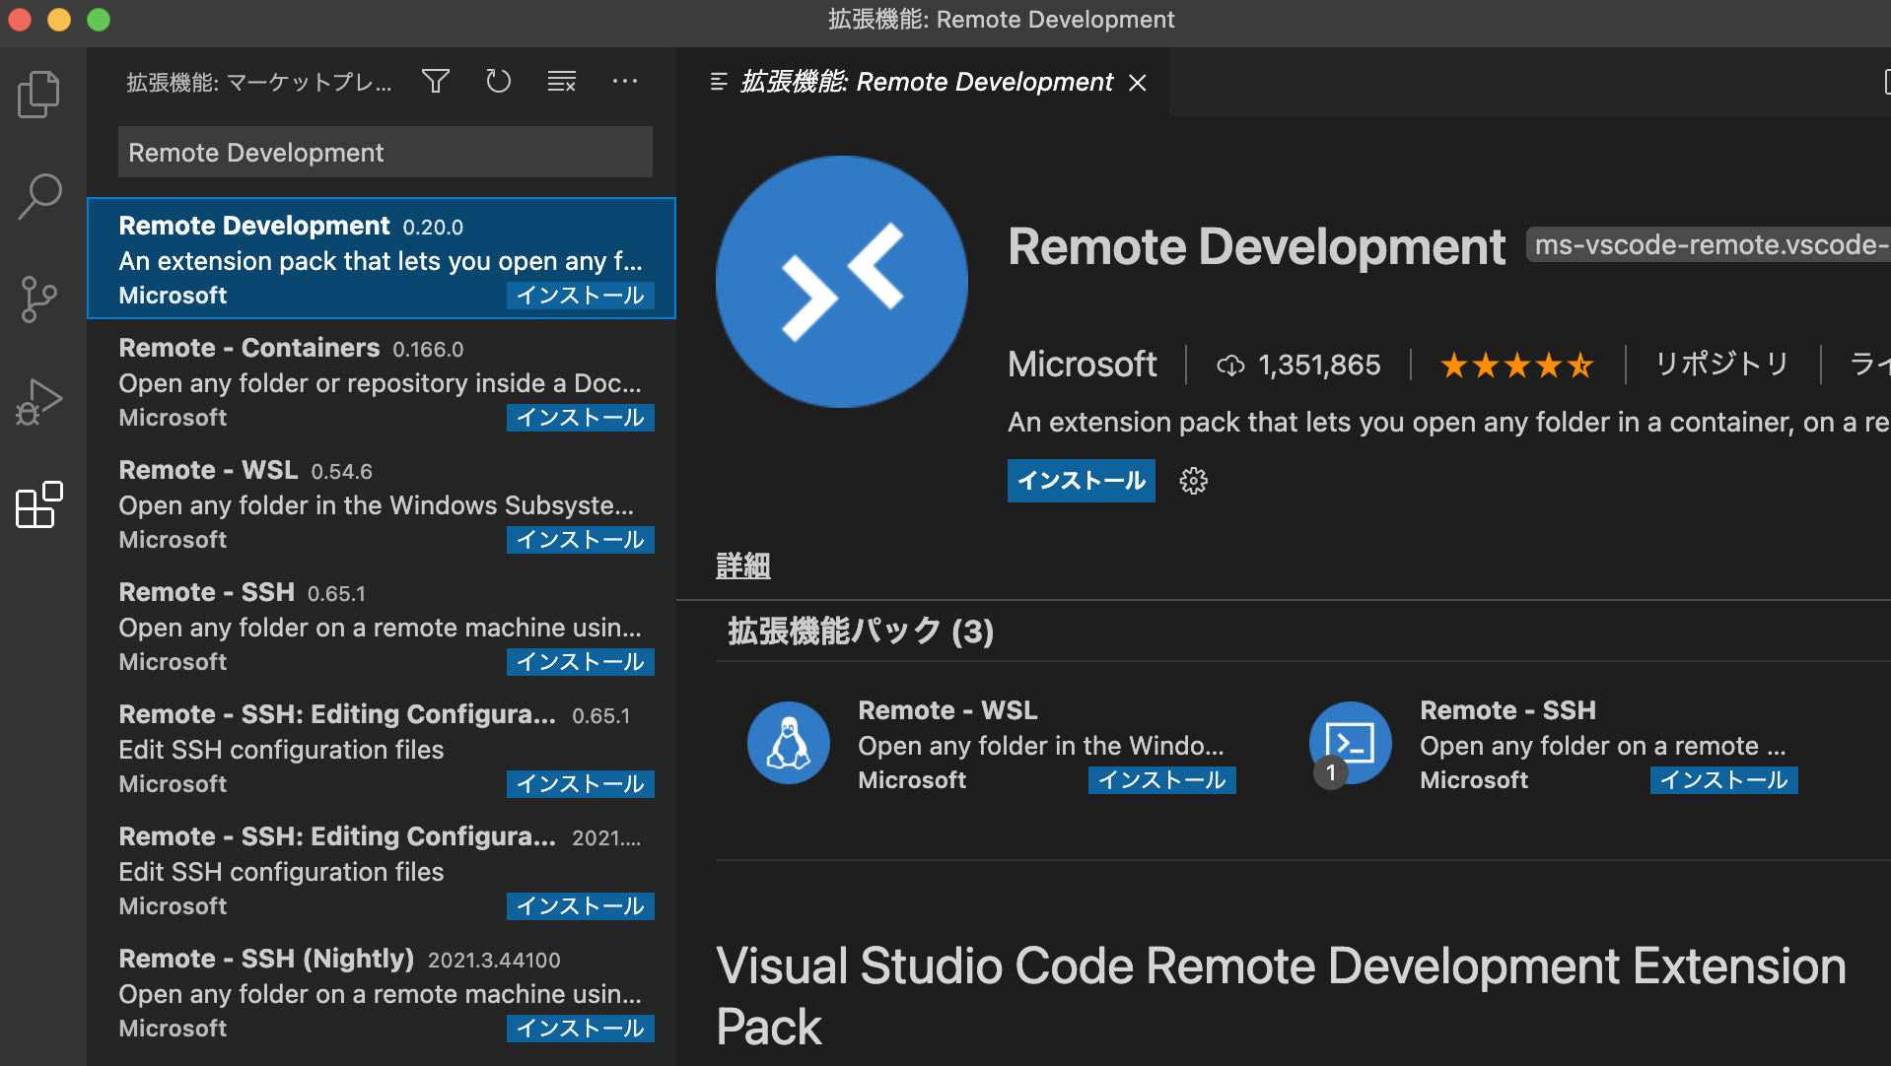Open the more actions ellipsis menu
This screenshot has width=1891, height=1066.
[x=625, y=82]
